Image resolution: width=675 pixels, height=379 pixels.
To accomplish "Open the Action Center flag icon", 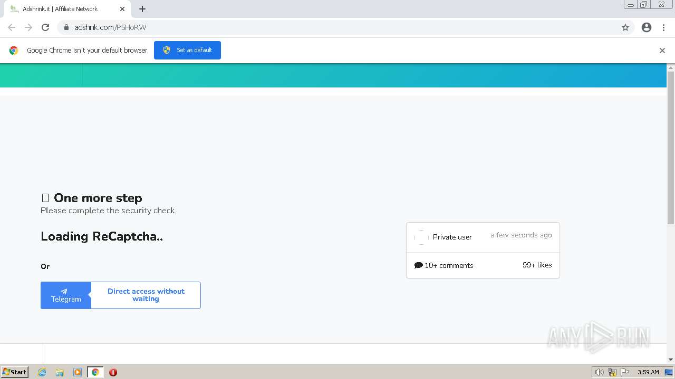I will (x=625, y=372).
